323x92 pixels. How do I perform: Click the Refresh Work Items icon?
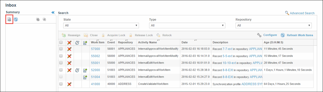(283, 35)
